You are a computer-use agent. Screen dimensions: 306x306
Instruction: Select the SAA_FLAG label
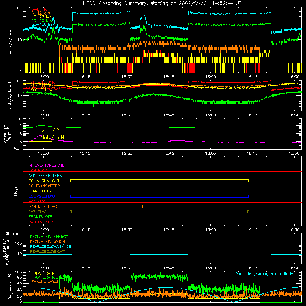click(x=37, y=201)
